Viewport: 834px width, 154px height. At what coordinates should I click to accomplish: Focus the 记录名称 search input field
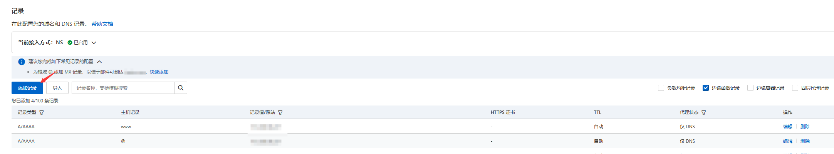pyautogui.click(x=123, y=88)
